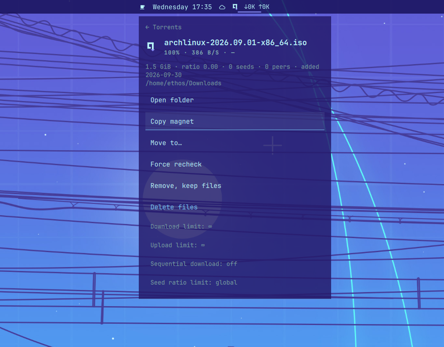This screenshot has height=347, width=444.
Task: Click the torrent icon beside archlinux iso title
Action: point(151,46)
